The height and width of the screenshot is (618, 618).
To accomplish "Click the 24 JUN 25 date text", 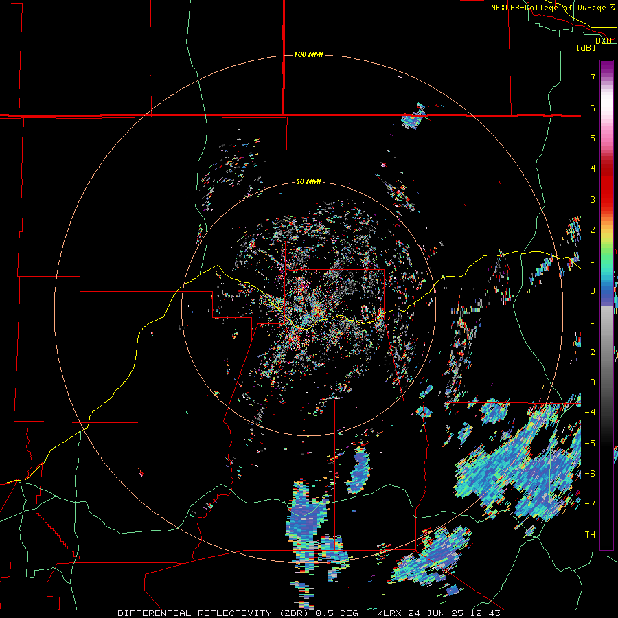I will coord(435,613).
